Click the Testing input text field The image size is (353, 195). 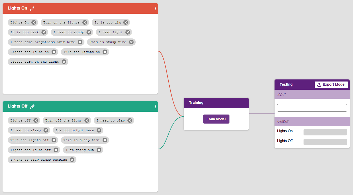[312, 108]
